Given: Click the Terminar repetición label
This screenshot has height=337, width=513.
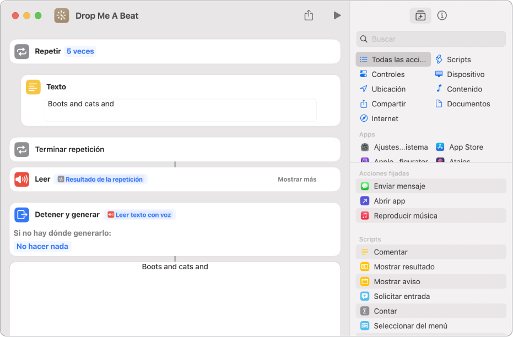Looking at the screenshot, I should (69, 149).
